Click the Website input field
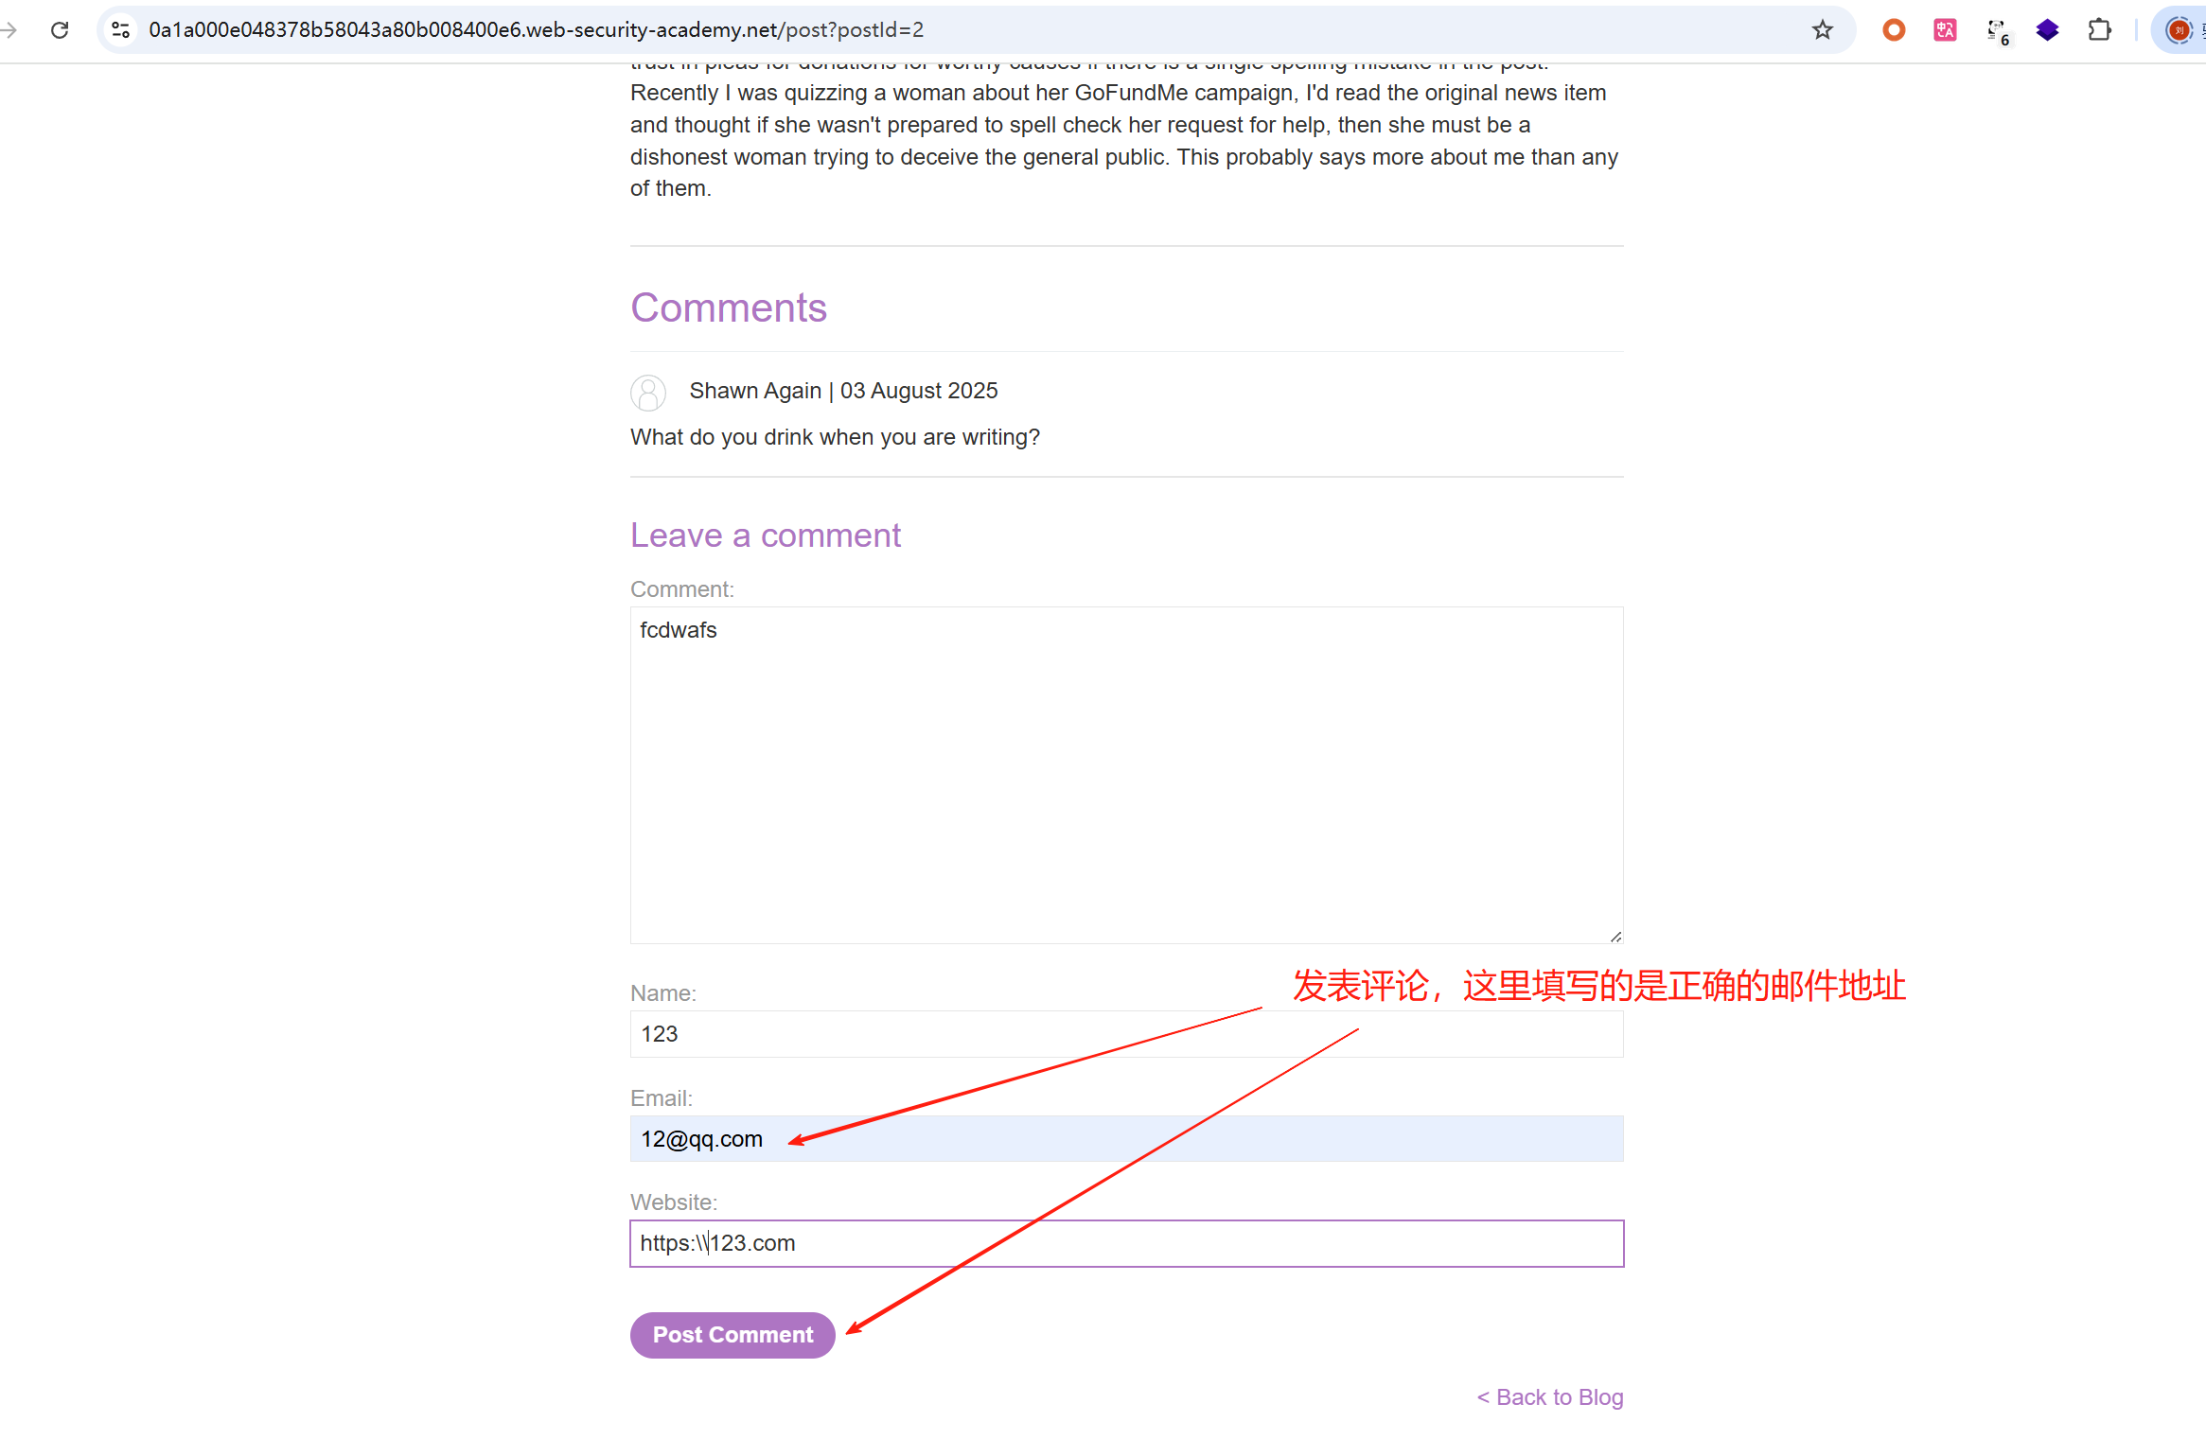Image resolution: width=2206 pixels, height=1439 pixels. (1126, 1243)
